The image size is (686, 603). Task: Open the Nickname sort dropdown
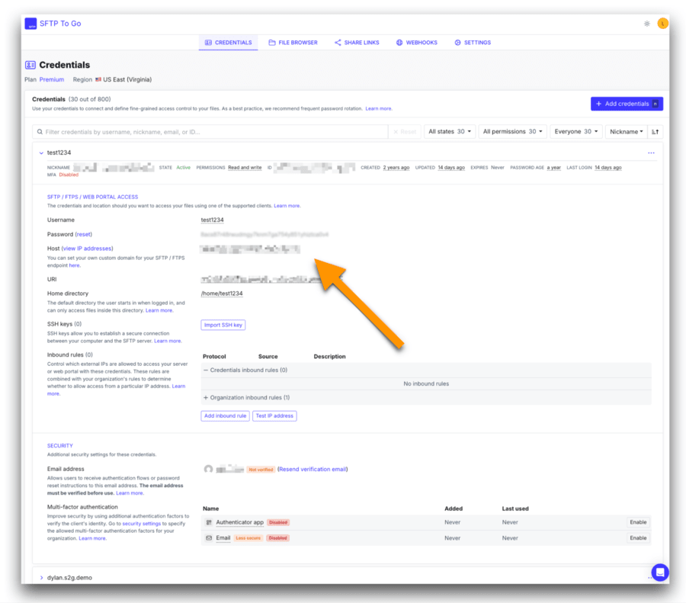coord(626,132)
